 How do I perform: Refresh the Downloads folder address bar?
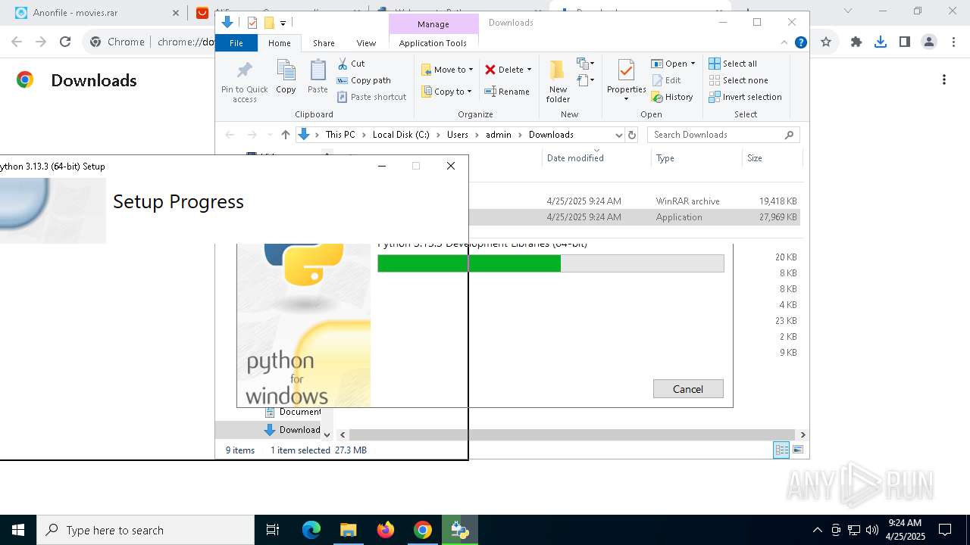coord(632,135)
